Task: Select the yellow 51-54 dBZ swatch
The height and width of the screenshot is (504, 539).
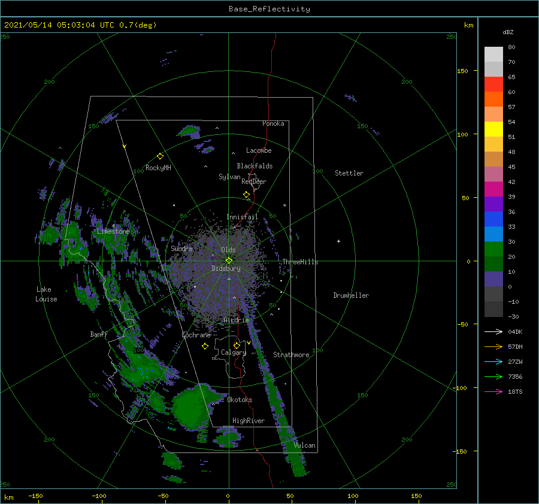Action: [493, 129]
